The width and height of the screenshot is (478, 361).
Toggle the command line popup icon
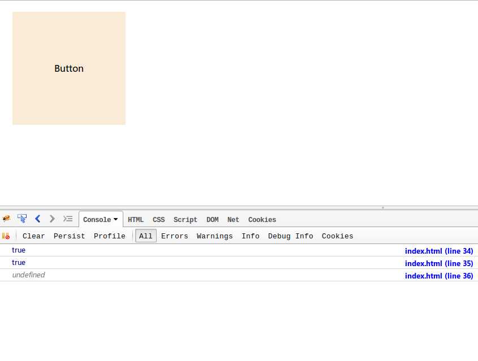pyautogui.click(x=68, y=219)
